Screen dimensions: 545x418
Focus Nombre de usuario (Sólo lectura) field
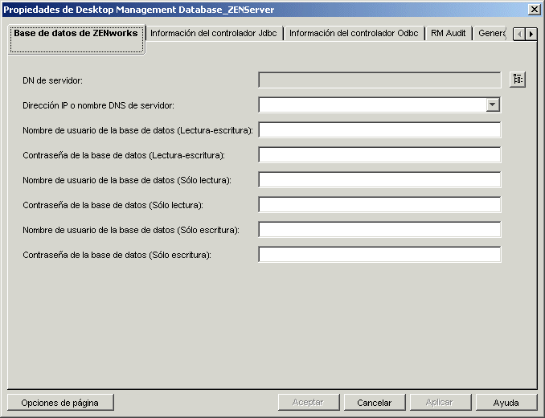point(379,179)
